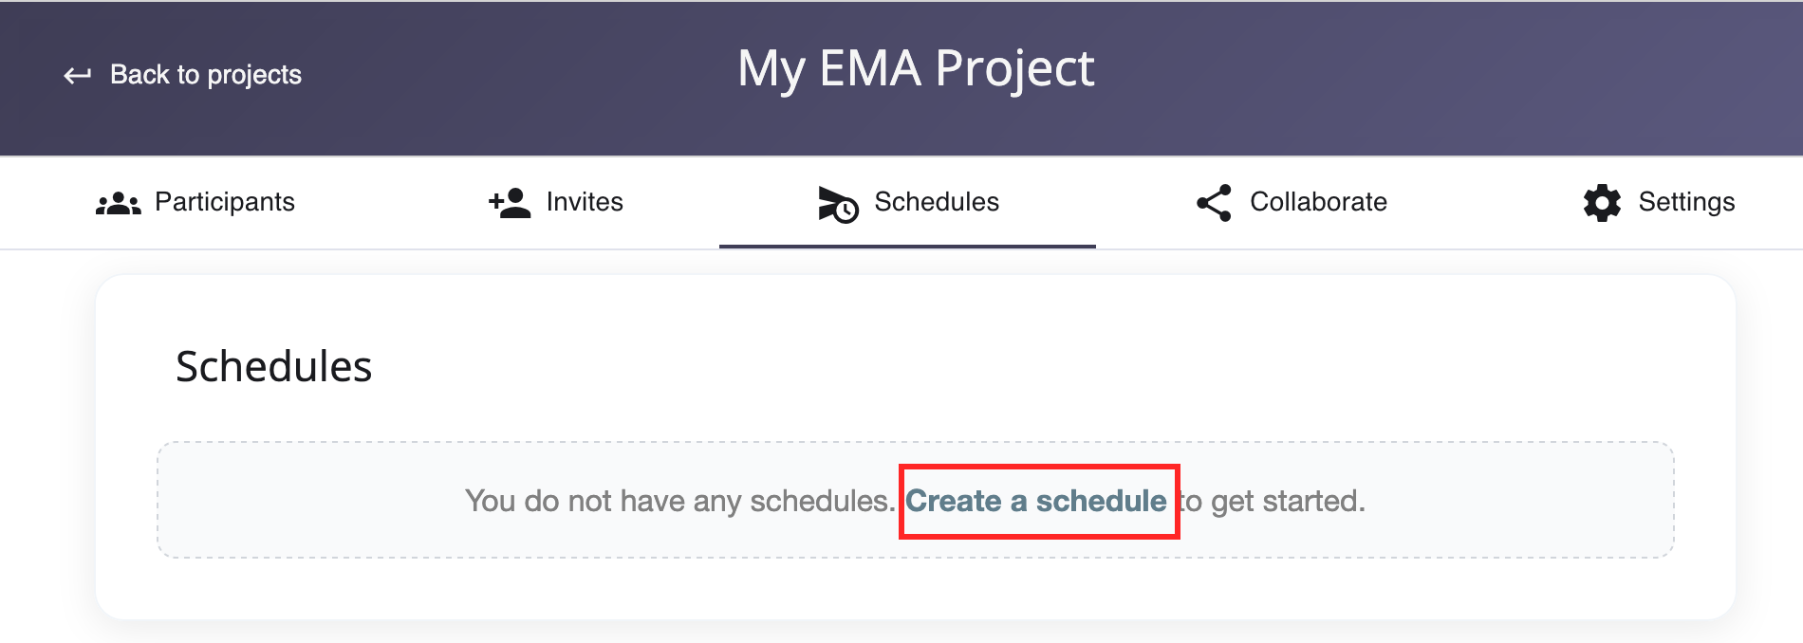Image resolution: width=1803 pixels, height=643 pixels.
Task: Click the back arrow icon
Action: (77, 74)
